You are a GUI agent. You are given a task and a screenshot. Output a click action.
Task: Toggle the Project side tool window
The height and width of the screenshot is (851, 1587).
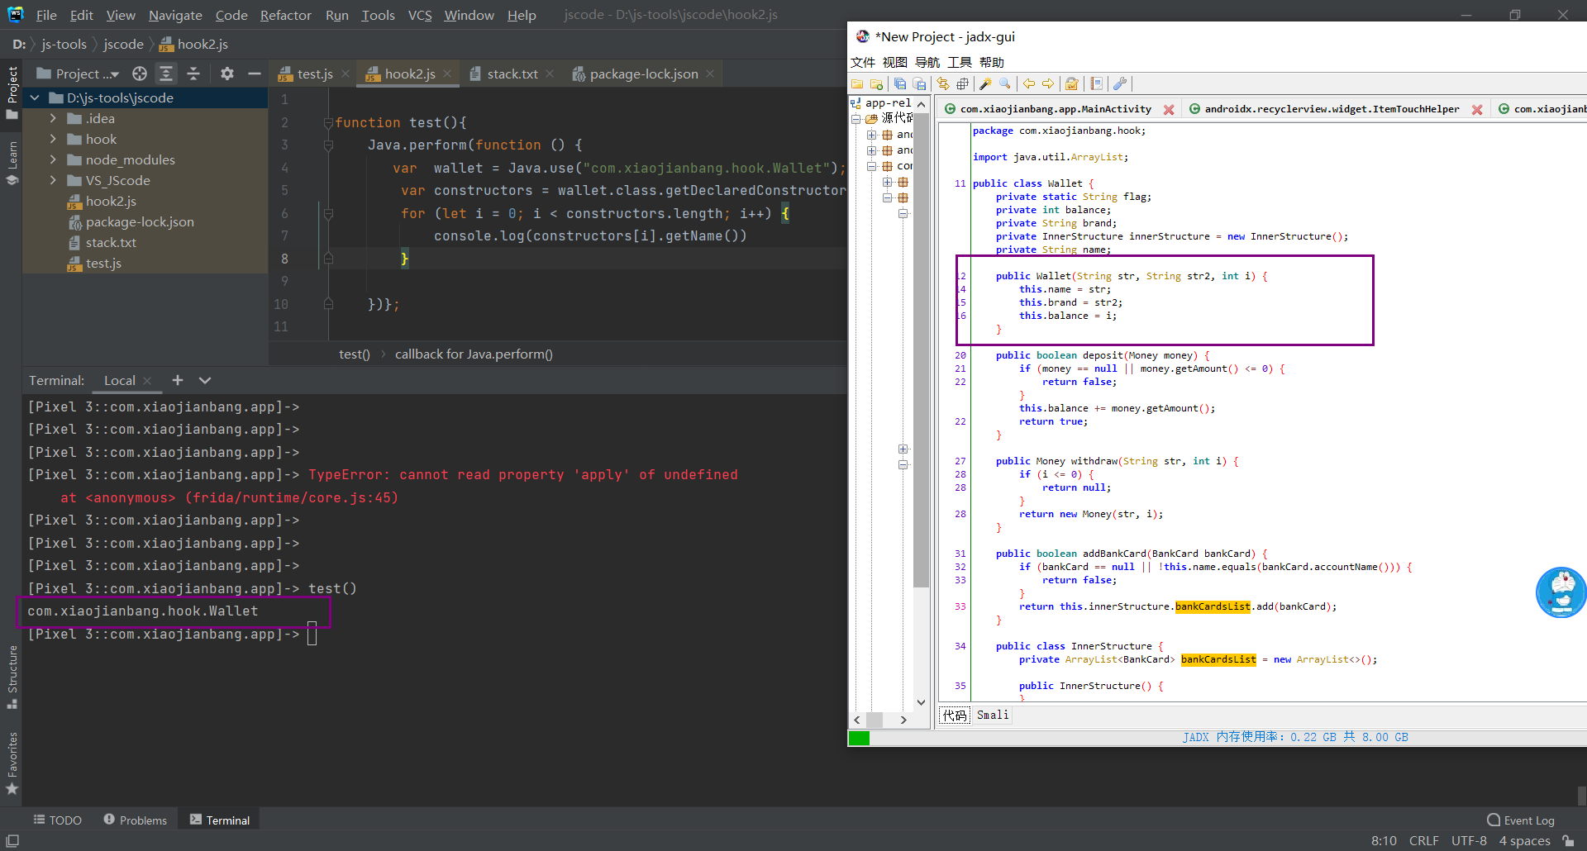12,93
